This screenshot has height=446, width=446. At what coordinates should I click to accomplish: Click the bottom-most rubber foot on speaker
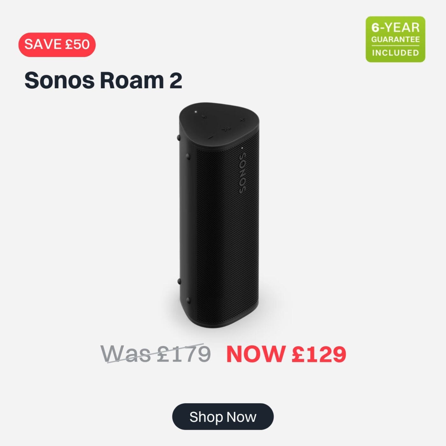coord(188,300)
